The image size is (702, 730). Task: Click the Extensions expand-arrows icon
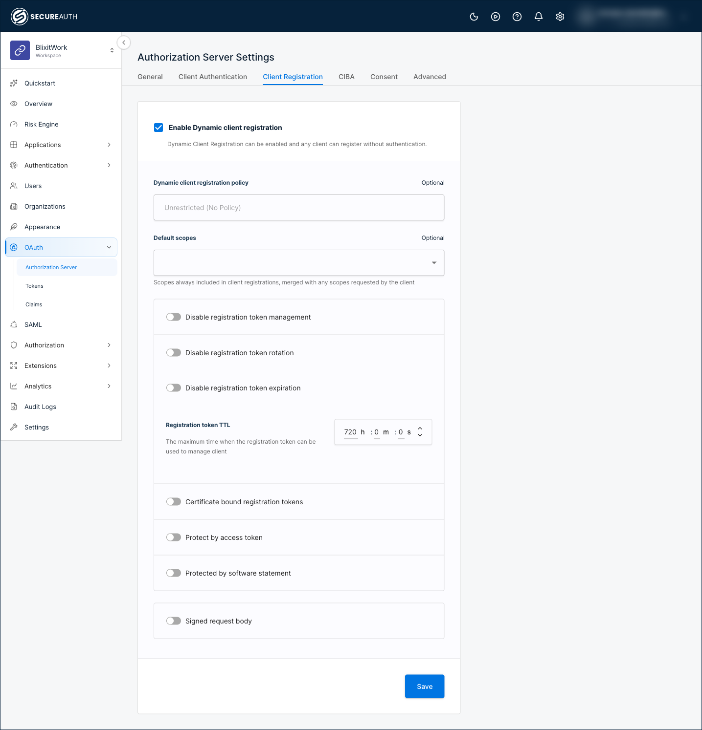(x=14, y=365)
